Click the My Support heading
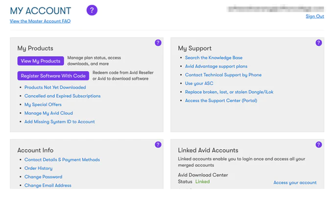The width and height of the screenshot is (332, 200). tap(194, 49)
